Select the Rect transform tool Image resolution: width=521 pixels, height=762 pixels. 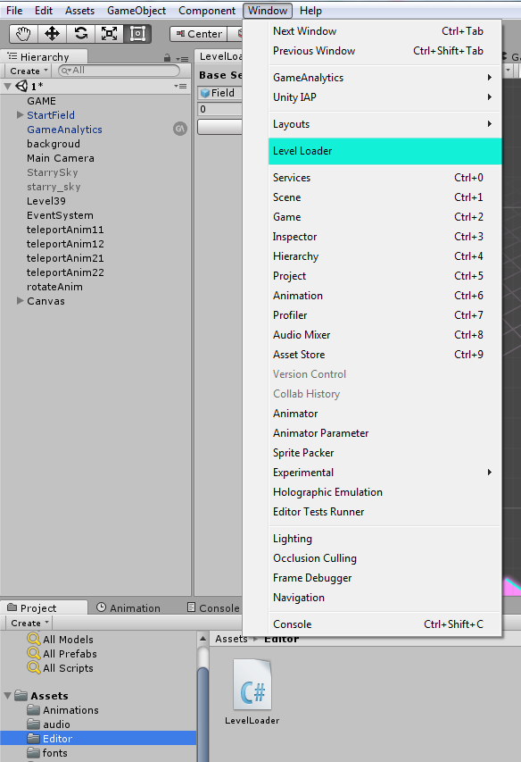(137, 34)
